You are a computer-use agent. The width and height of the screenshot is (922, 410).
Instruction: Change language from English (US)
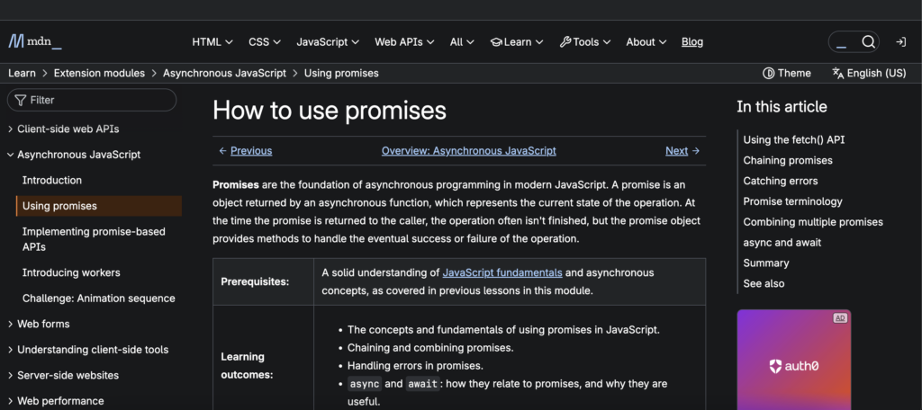[x=869, y=74]
